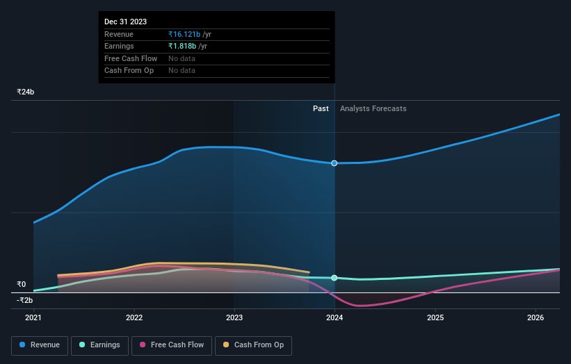This screenshot has width=571, height=364.
Task: Click the ₹0 y-axis label
Action: click(x=22, y=284)
